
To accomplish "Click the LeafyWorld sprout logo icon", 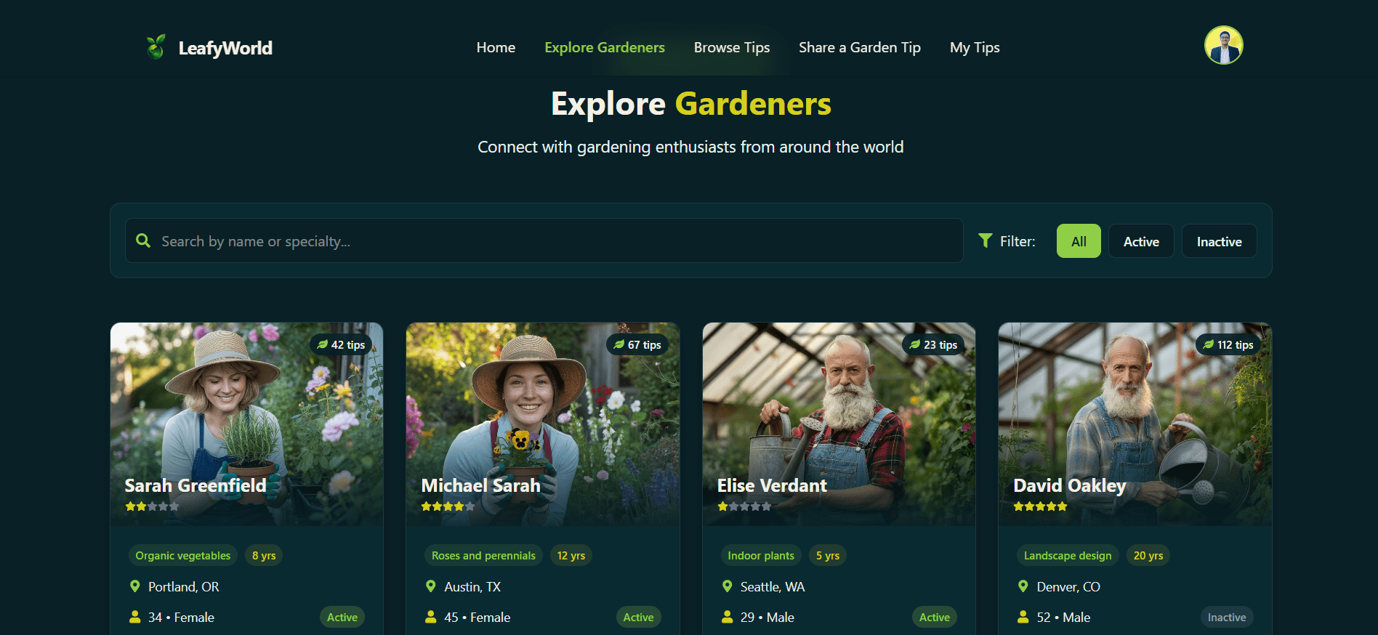I will coord(156,47).
